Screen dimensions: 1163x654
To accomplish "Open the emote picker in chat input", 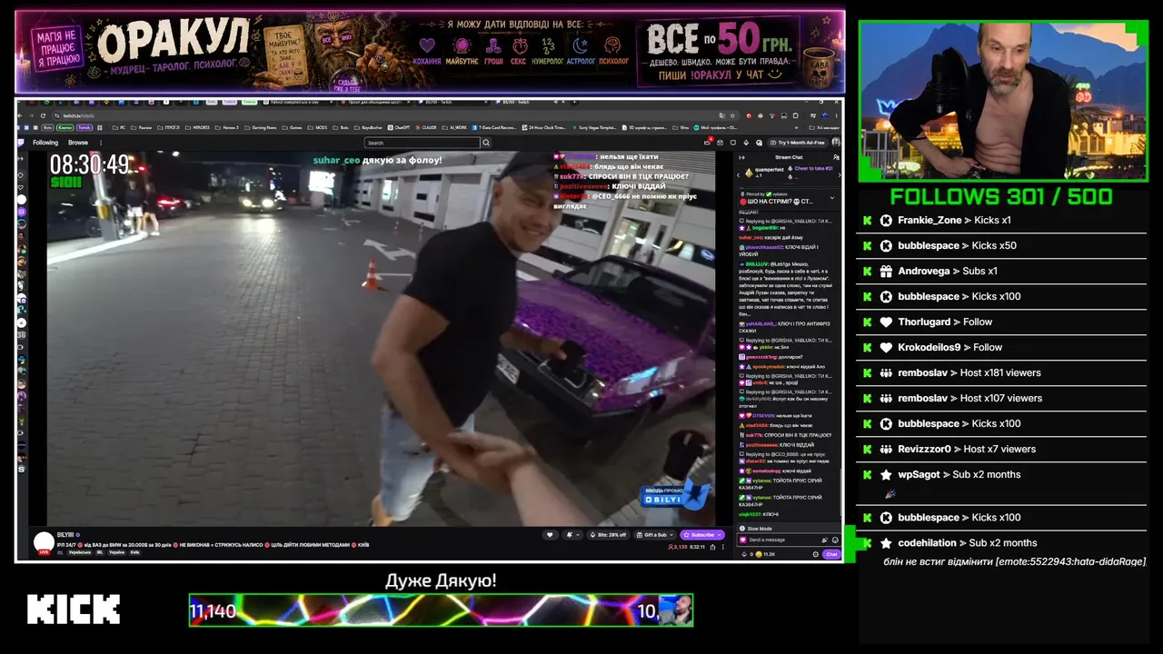I will (835, 540).
